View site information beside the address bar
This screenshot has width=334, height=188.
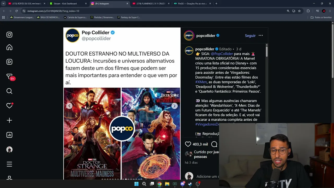pos(24,11)
